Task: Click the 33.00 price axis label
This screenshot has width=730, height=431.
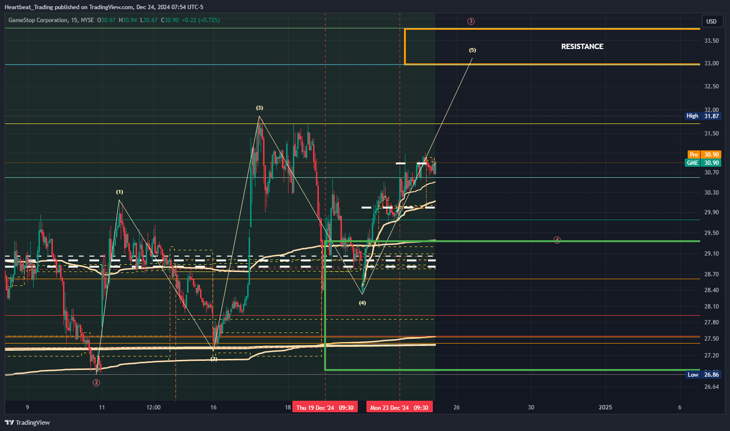Action: 711,63
